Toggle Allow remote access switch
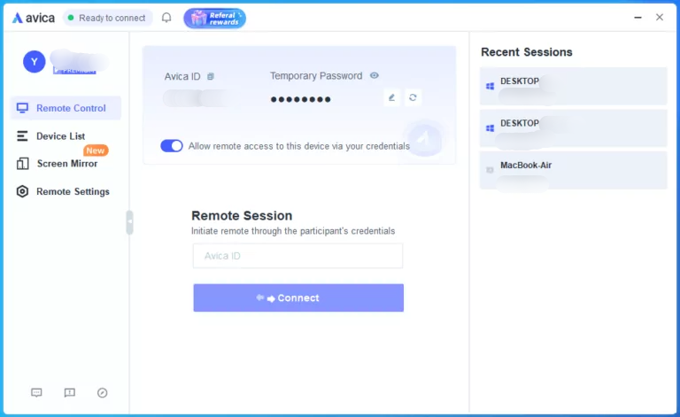This screenshot has height=417, width=680. pos(172,146)
